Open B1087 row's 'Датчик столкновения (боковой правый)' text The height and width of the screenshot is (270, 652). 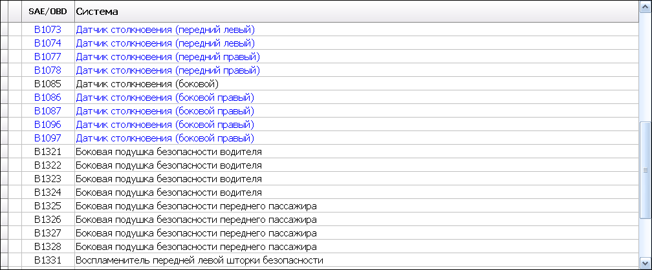165,111
